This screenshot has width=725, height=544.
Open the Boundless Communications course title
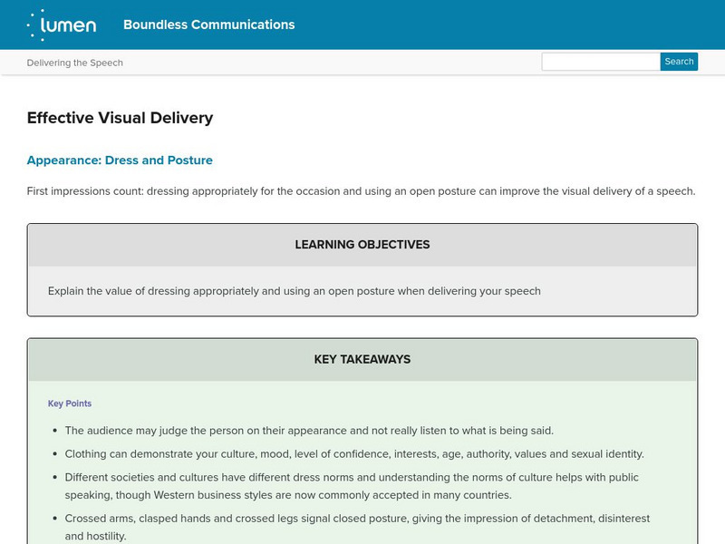(208, 24)
